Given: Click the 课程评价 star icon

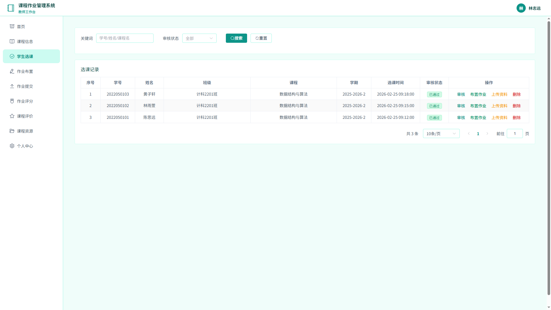Looking at the screenshot, I should coord(12,116).
